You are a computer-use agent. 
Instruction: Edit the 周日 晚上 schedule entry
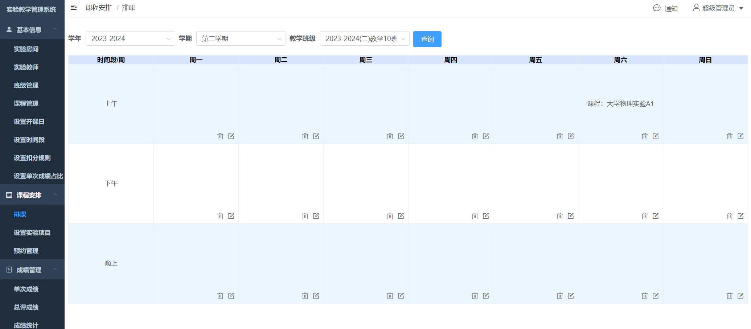740,296
